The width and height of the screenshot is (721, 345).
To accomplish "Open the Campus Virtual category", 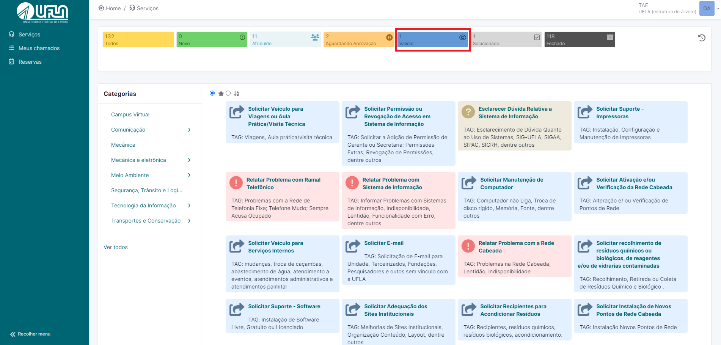I will pyautogui.click(x=130, y=114).
